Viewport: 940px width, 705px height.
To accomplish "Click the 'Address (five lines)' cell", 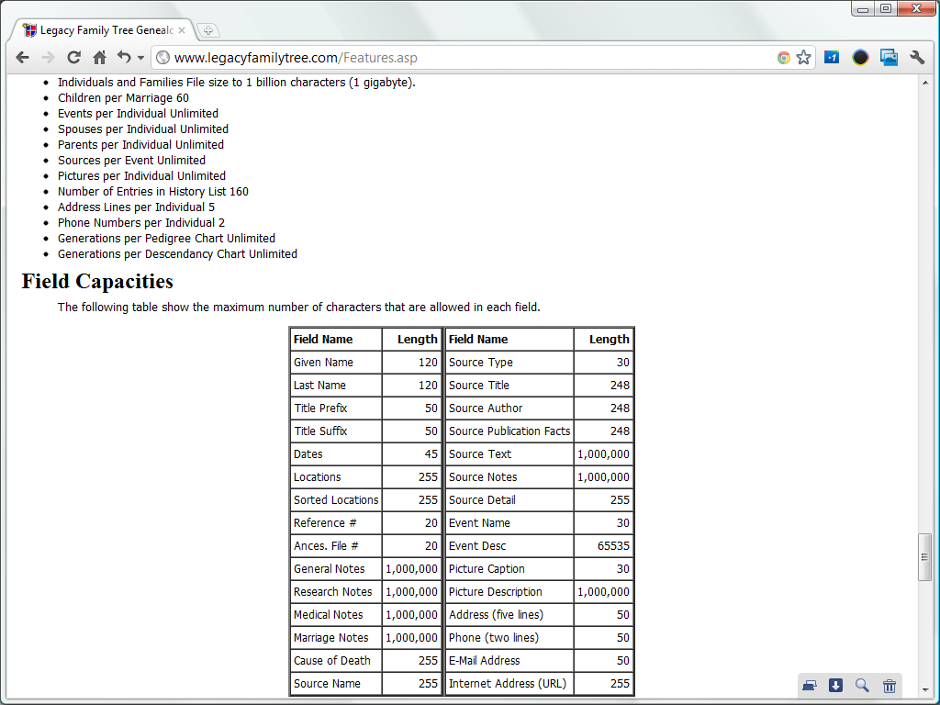I will click(x=509, y=614).
